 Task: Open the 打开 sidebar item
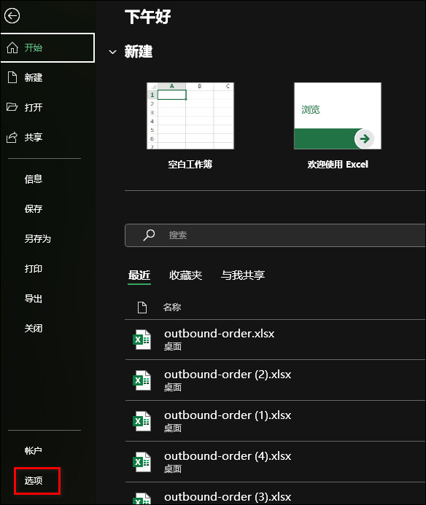click(x=34, y=107)
